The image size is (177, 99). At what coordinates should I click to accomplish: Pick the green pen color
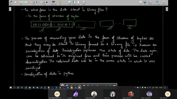click(24, 2)
